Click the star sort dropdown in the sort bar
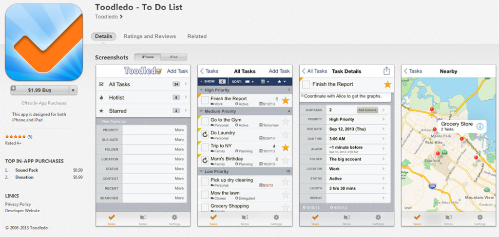The height and width of the screenshot is (237, 499). click(282, 82)
